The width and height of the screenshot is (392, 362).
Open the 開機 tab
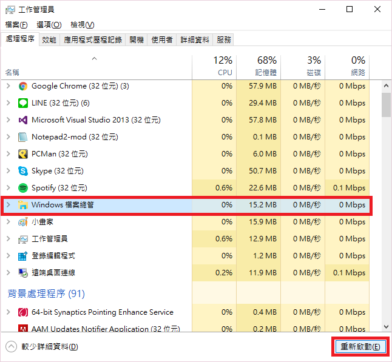tap(137, 39)
